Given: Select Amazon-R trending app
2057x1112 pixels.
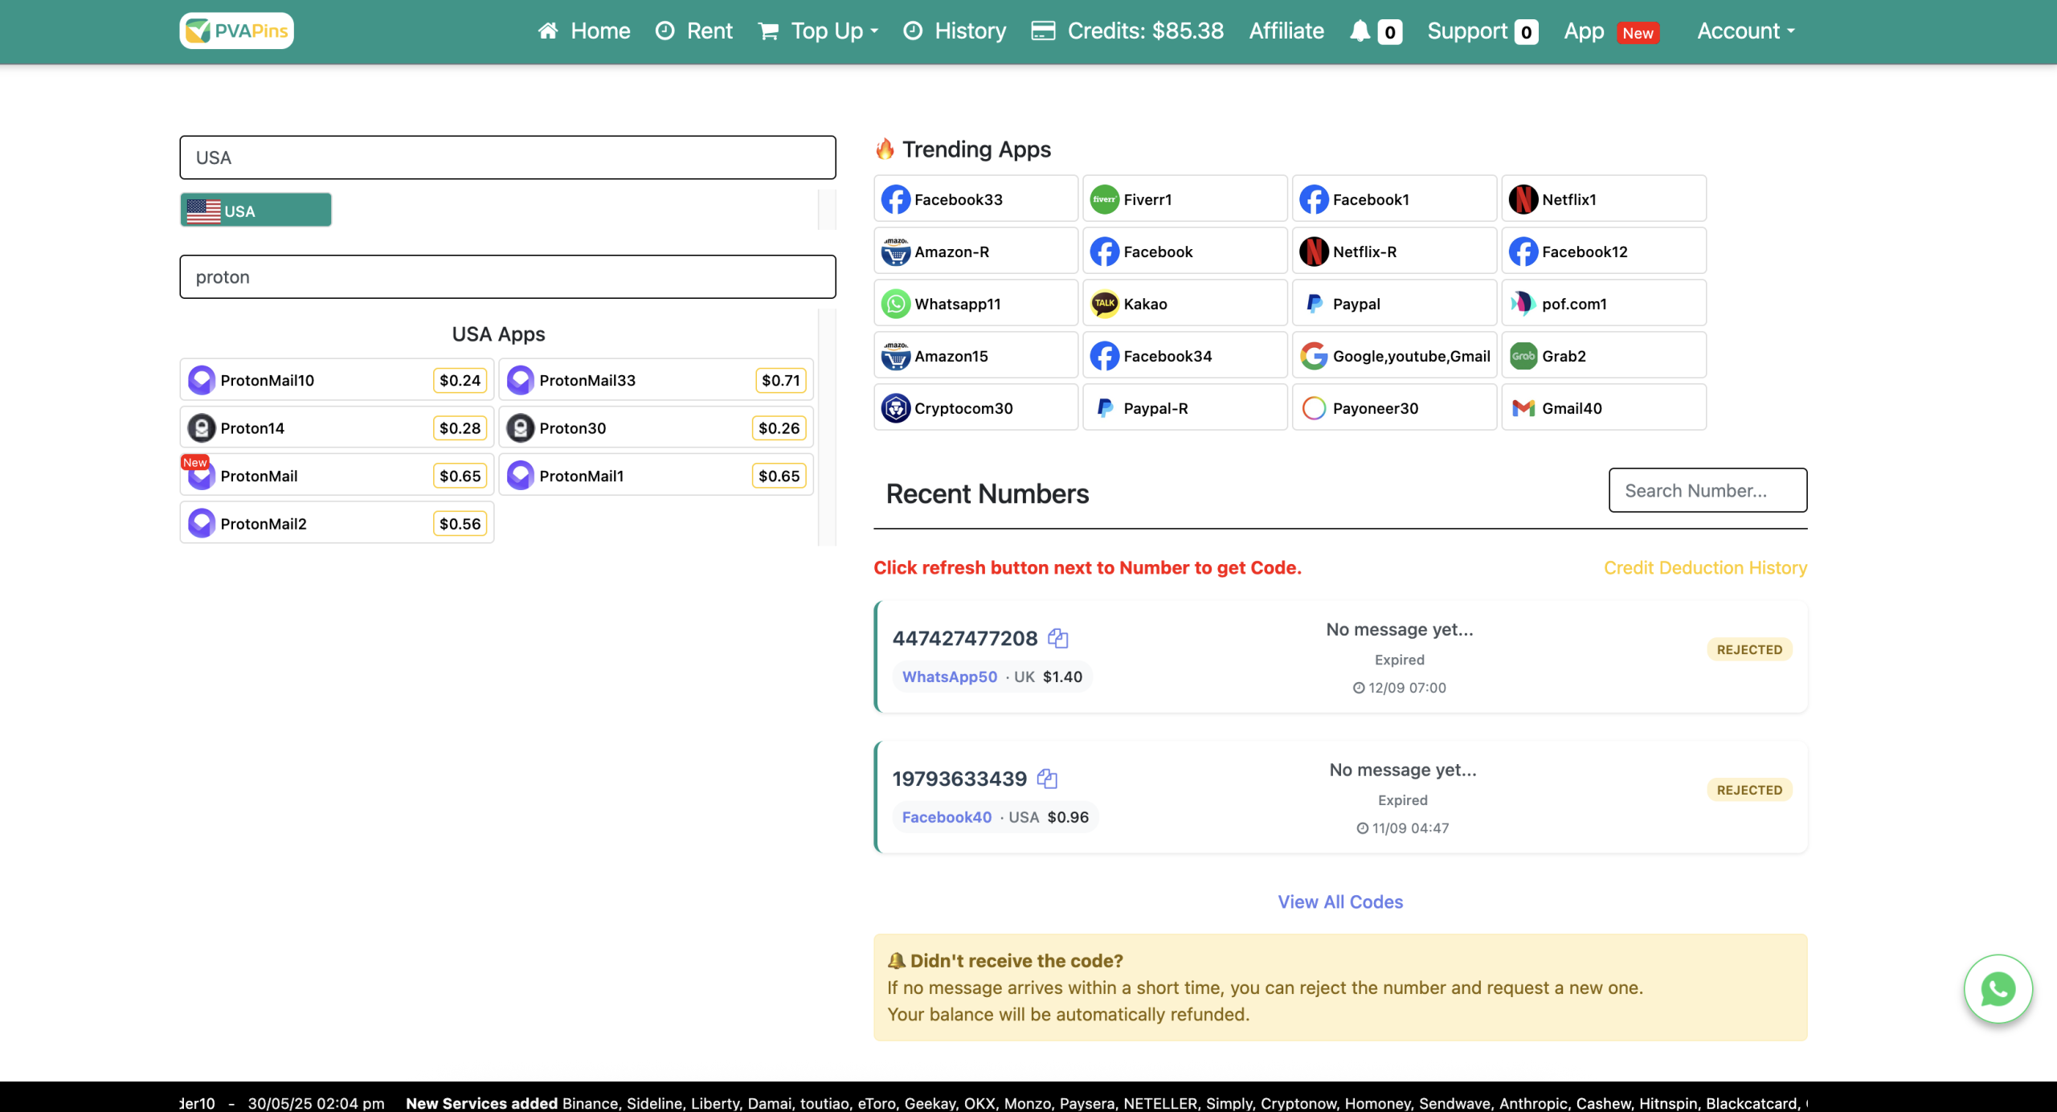Looking at the screenshot, I should click(975, 251).
